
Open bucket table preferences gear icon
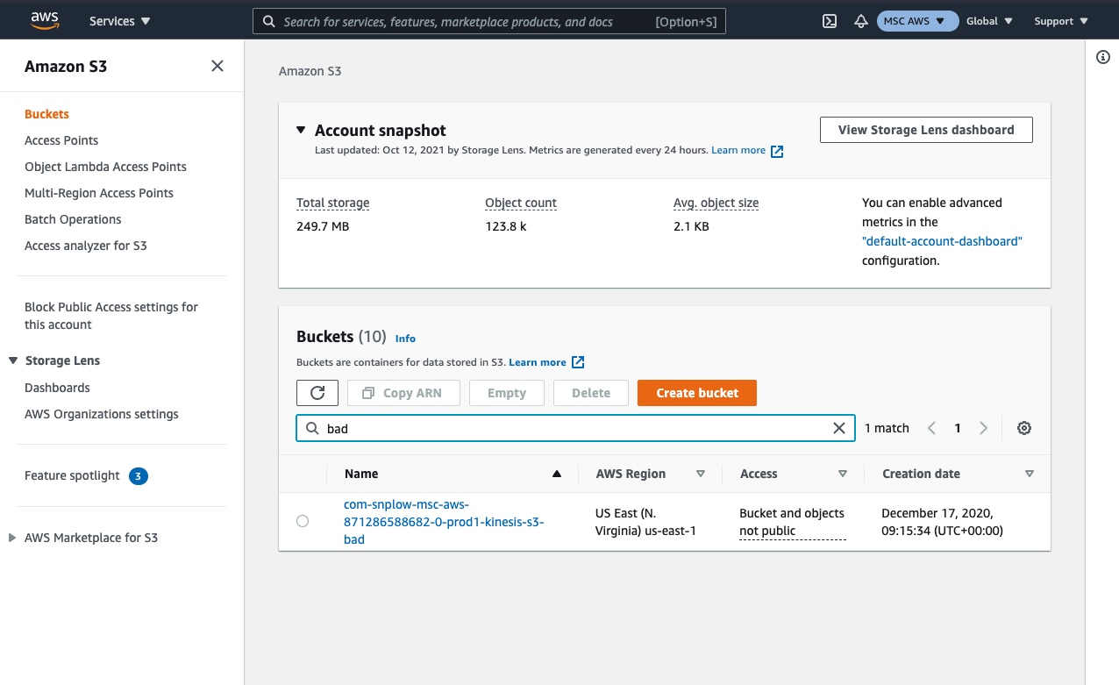click(x=1023, y=428)
